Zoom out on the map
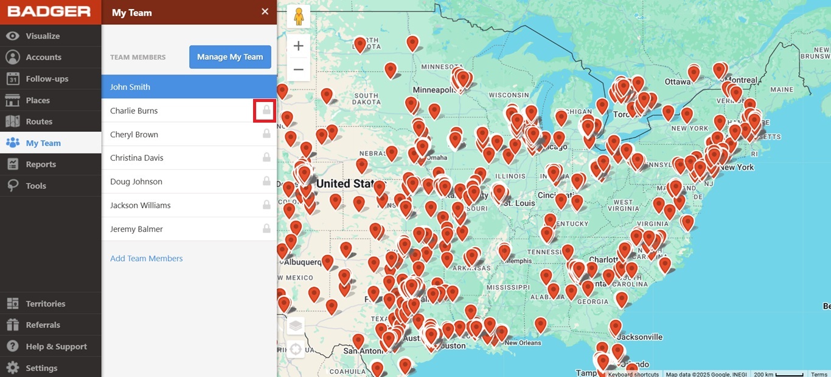831x377 pixels. coord(298,70)
